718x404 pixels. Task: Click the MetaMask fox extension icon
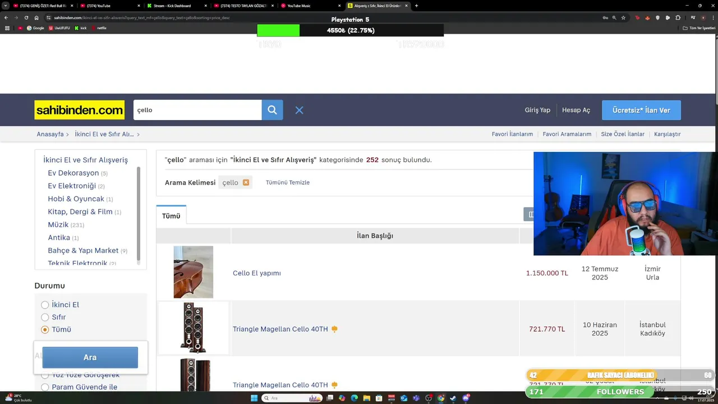tap(647, 18)
